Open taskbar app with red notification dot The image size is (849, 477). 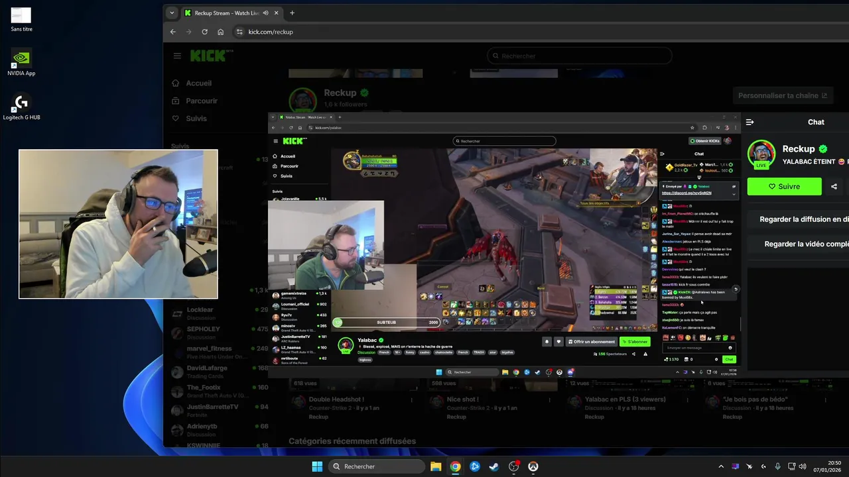[513, 466]
